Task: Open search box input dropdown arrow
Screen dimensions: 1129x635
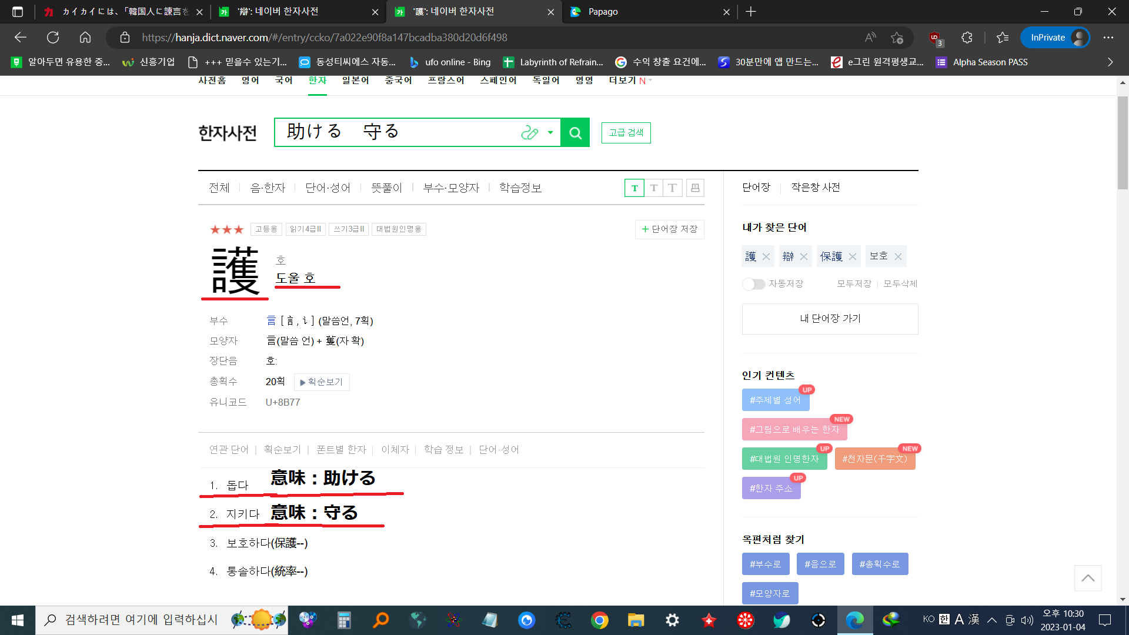Action: tap(550, 133)
